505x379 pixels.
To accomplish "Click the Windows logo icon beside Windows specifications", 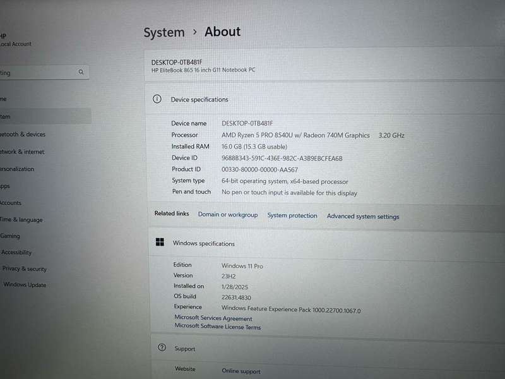I will [160, 242].
